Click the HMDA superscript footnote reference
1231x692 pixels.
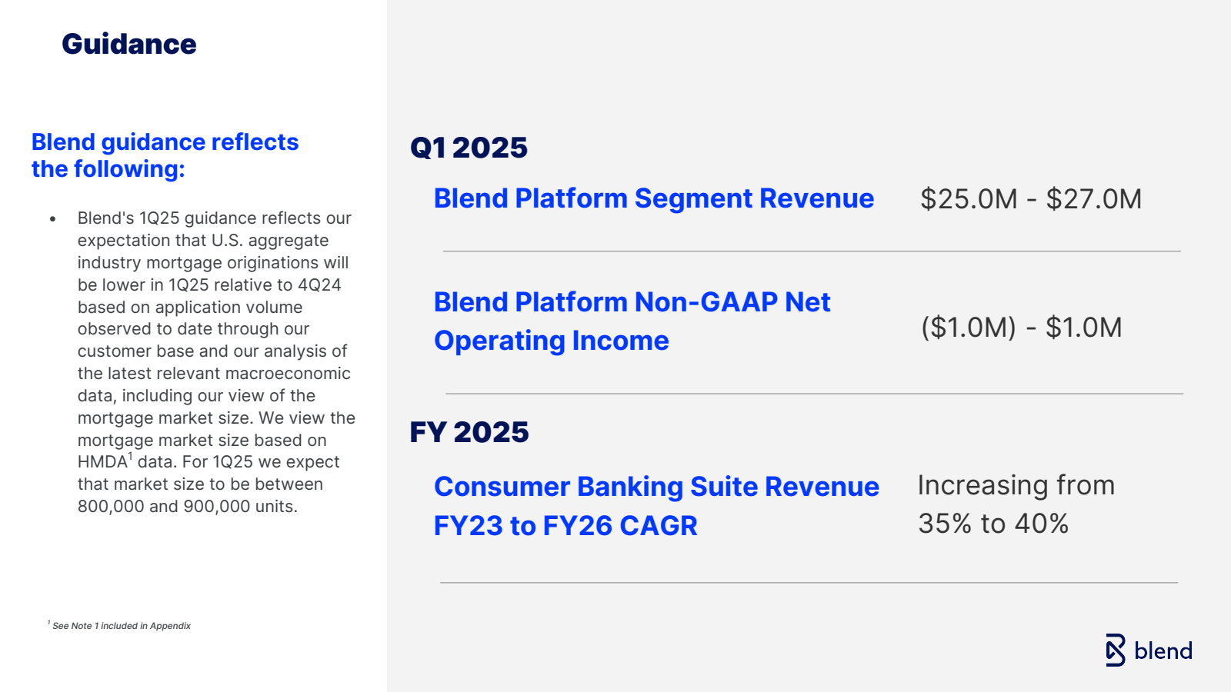point(130,456)
